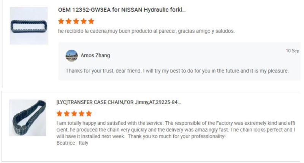This screenshot has height=163, width=304.
Task: Click the review text starting 'I am totally happy'
Action: coord(176,130)
